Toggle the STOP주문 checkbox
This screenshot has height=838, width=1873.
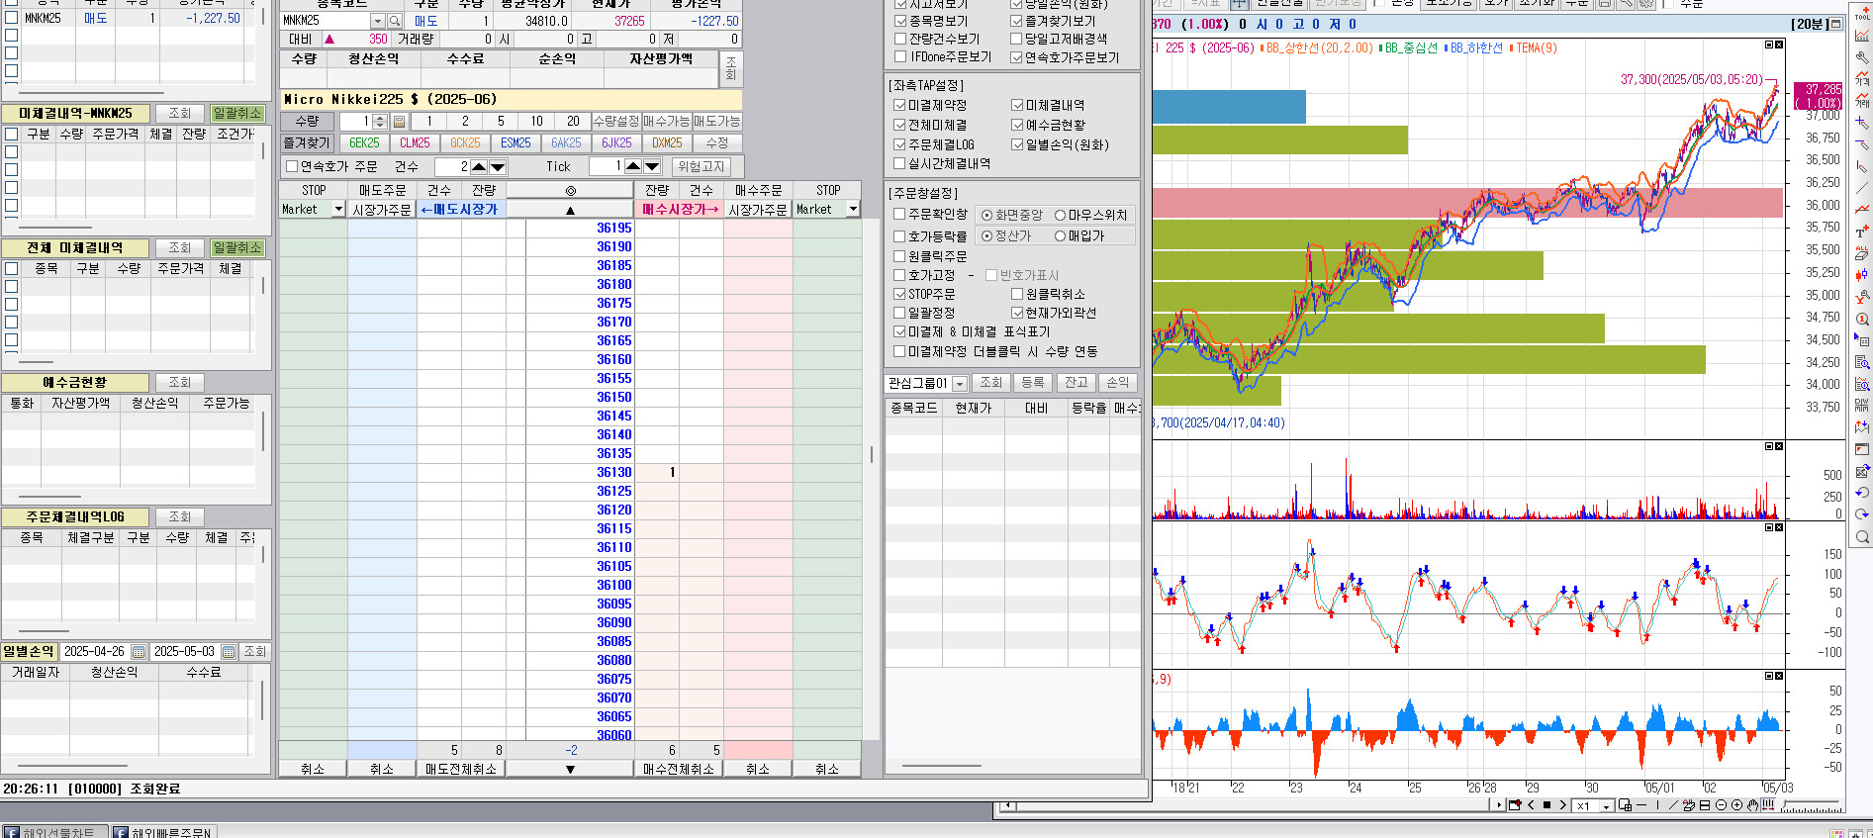[x=899, y=294]
